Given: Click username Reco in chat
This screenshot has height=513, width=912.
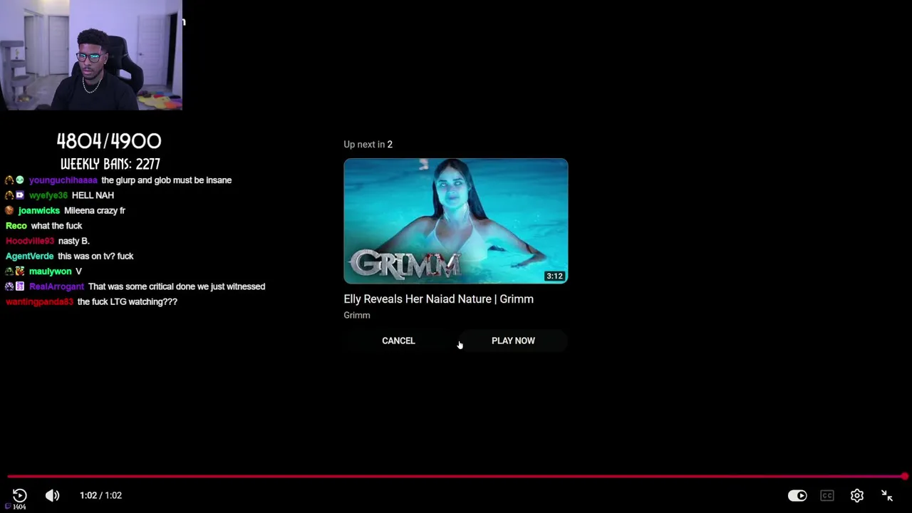Looking at the screenshot, I should 16,226.
